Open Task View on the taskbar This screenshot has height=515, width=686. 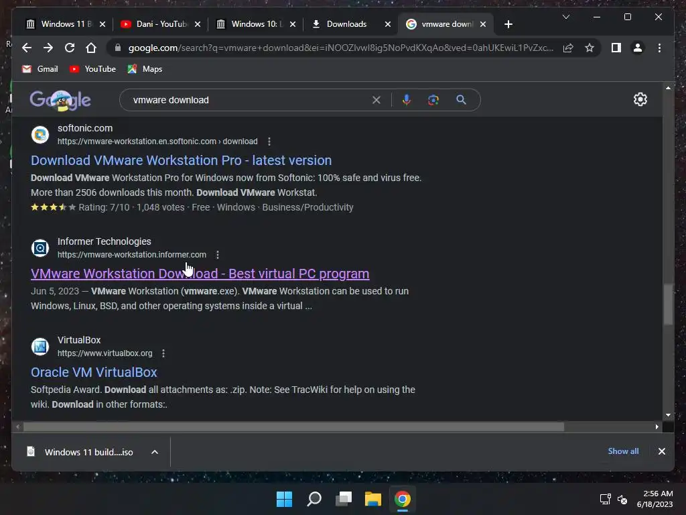(x=344, y=499)
